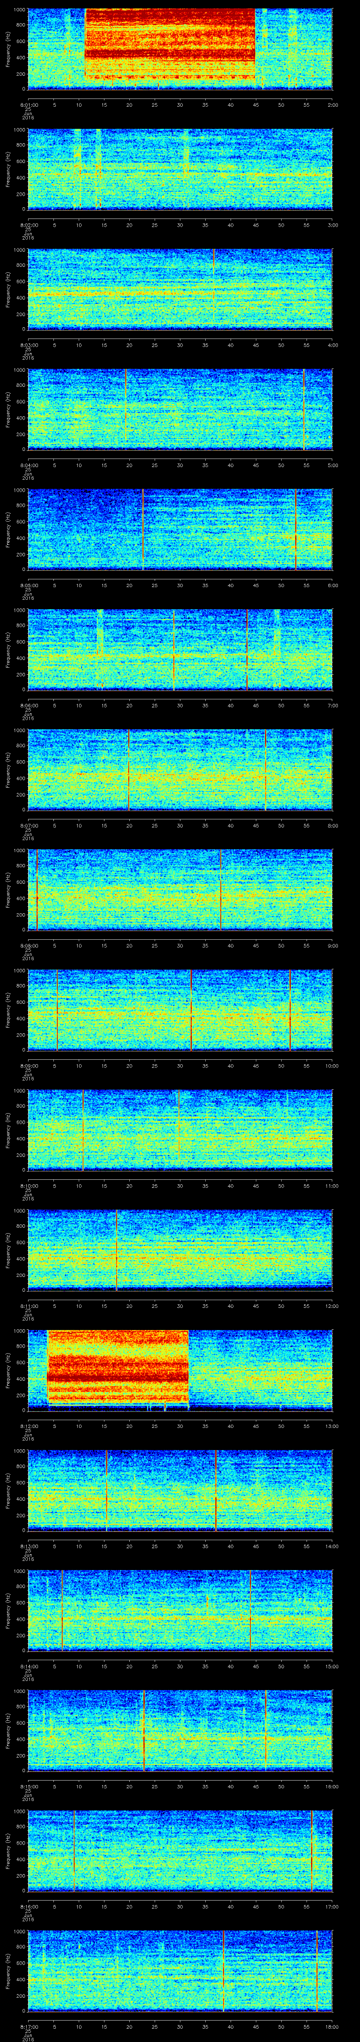Click the red vertical line near 57 seconds in the 8:17:00 spectrogram
Viewport: 360px width, 2042px height.
pos(316,1971)
